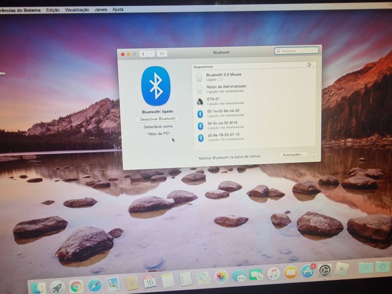Open FaceTime green icon in dock
392x294 pixels.
(256, 275)
